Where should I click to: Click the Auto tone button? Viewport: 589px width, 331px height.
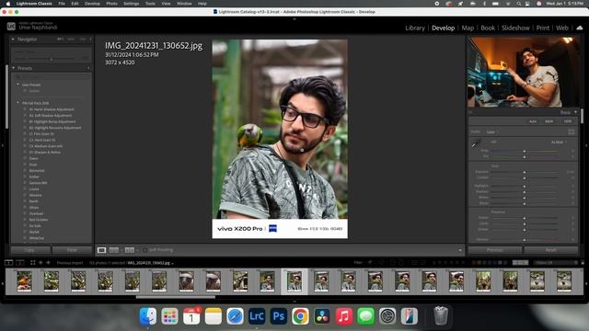pyautogui.click(x=533, y=121)
